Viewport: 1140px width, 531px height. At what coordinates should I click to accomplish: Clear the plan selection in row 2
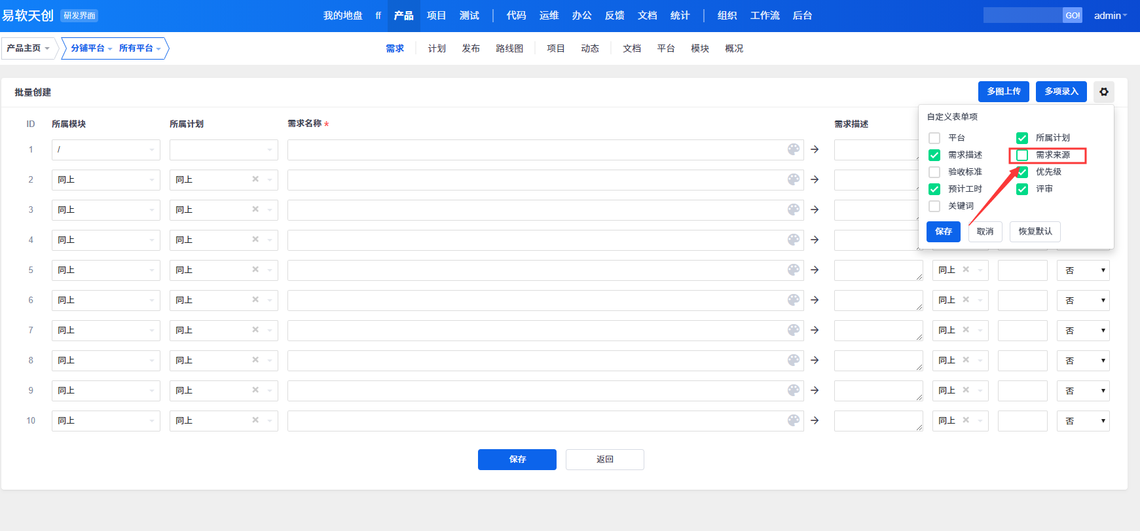point(255,179)
